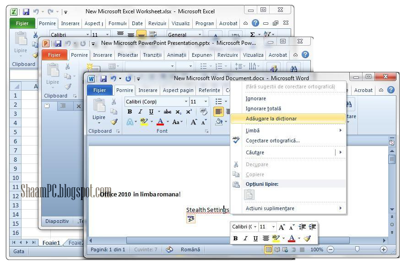Toggle Subscript in Word ribbon
The width and height of the screenshot is (412, 271).
tap(179, 112)
